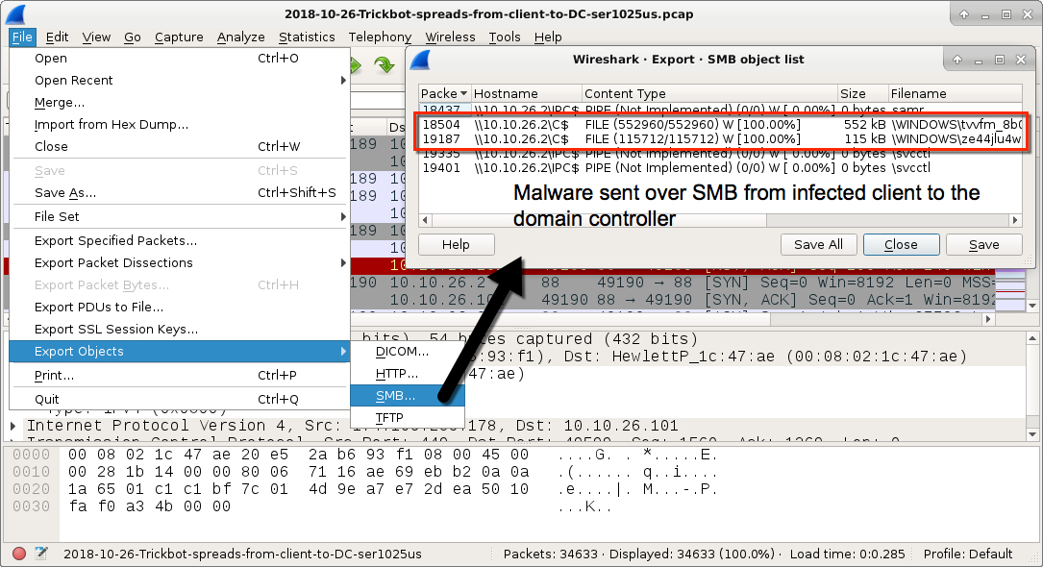Open the Go menu
The width and height of the screenshot is (1043, 567).
133,37
